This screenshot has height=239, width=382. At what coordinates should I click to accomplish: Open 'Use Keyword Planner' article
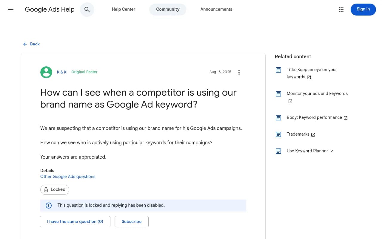307,151
